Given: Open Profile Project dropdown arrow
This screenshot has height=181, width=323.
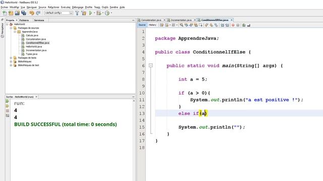Looking at the screenshot, I should point(112,13).
